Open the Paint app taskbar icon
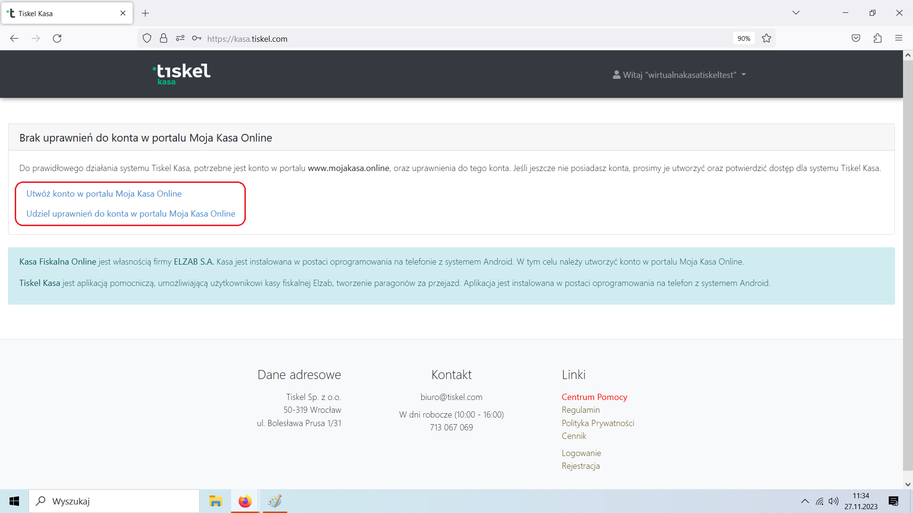The width and height of the screenshot is (913, 513). (x=274, y=501)
